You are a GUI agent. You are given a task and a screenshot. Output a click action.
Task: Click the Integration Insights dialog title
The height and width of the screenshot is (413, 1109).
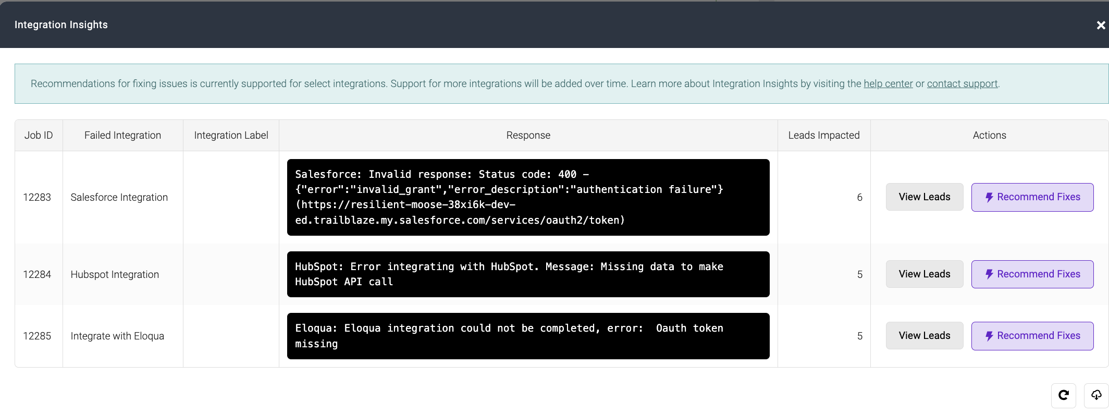click(61, 25)
